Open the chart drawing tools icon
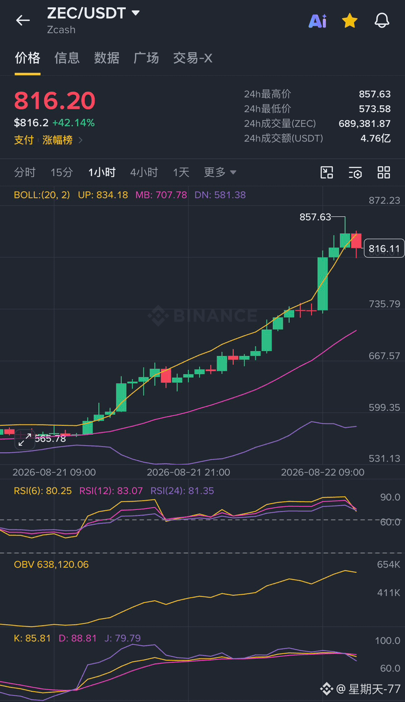The width and height of the screenshot is (405, 702). point(327,172)
